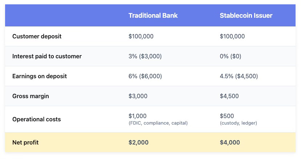This screenshot has width=301, height=159.
Task: Select the 3% ($3,000) interest cell
Action: pos(145,56)
